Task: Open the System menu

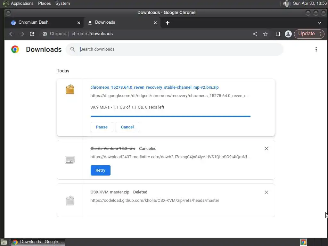Action: tap(62, 3)
